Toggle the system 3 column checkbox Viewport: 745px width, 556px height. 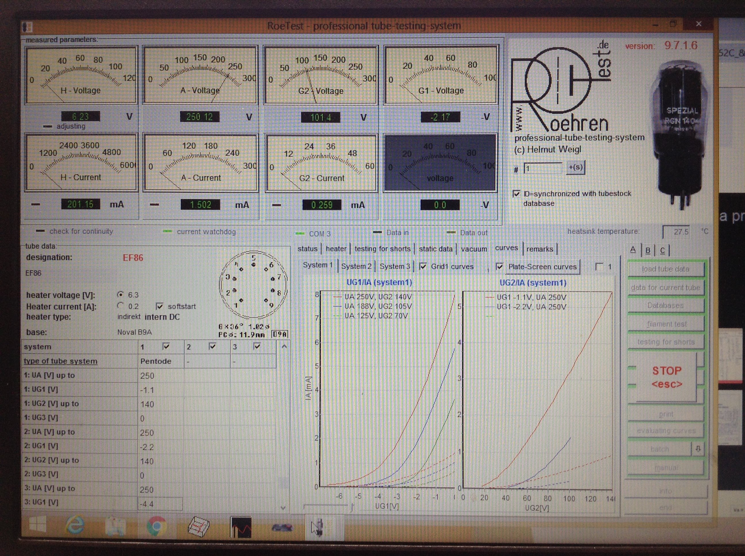tap(257, 346)
